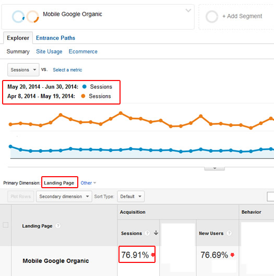
Task: Open the Sessions metric dropdown
Action: (x=23, y=70)
